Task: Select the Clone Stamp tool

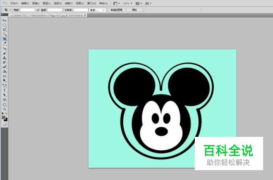Action: click(4, 58)
